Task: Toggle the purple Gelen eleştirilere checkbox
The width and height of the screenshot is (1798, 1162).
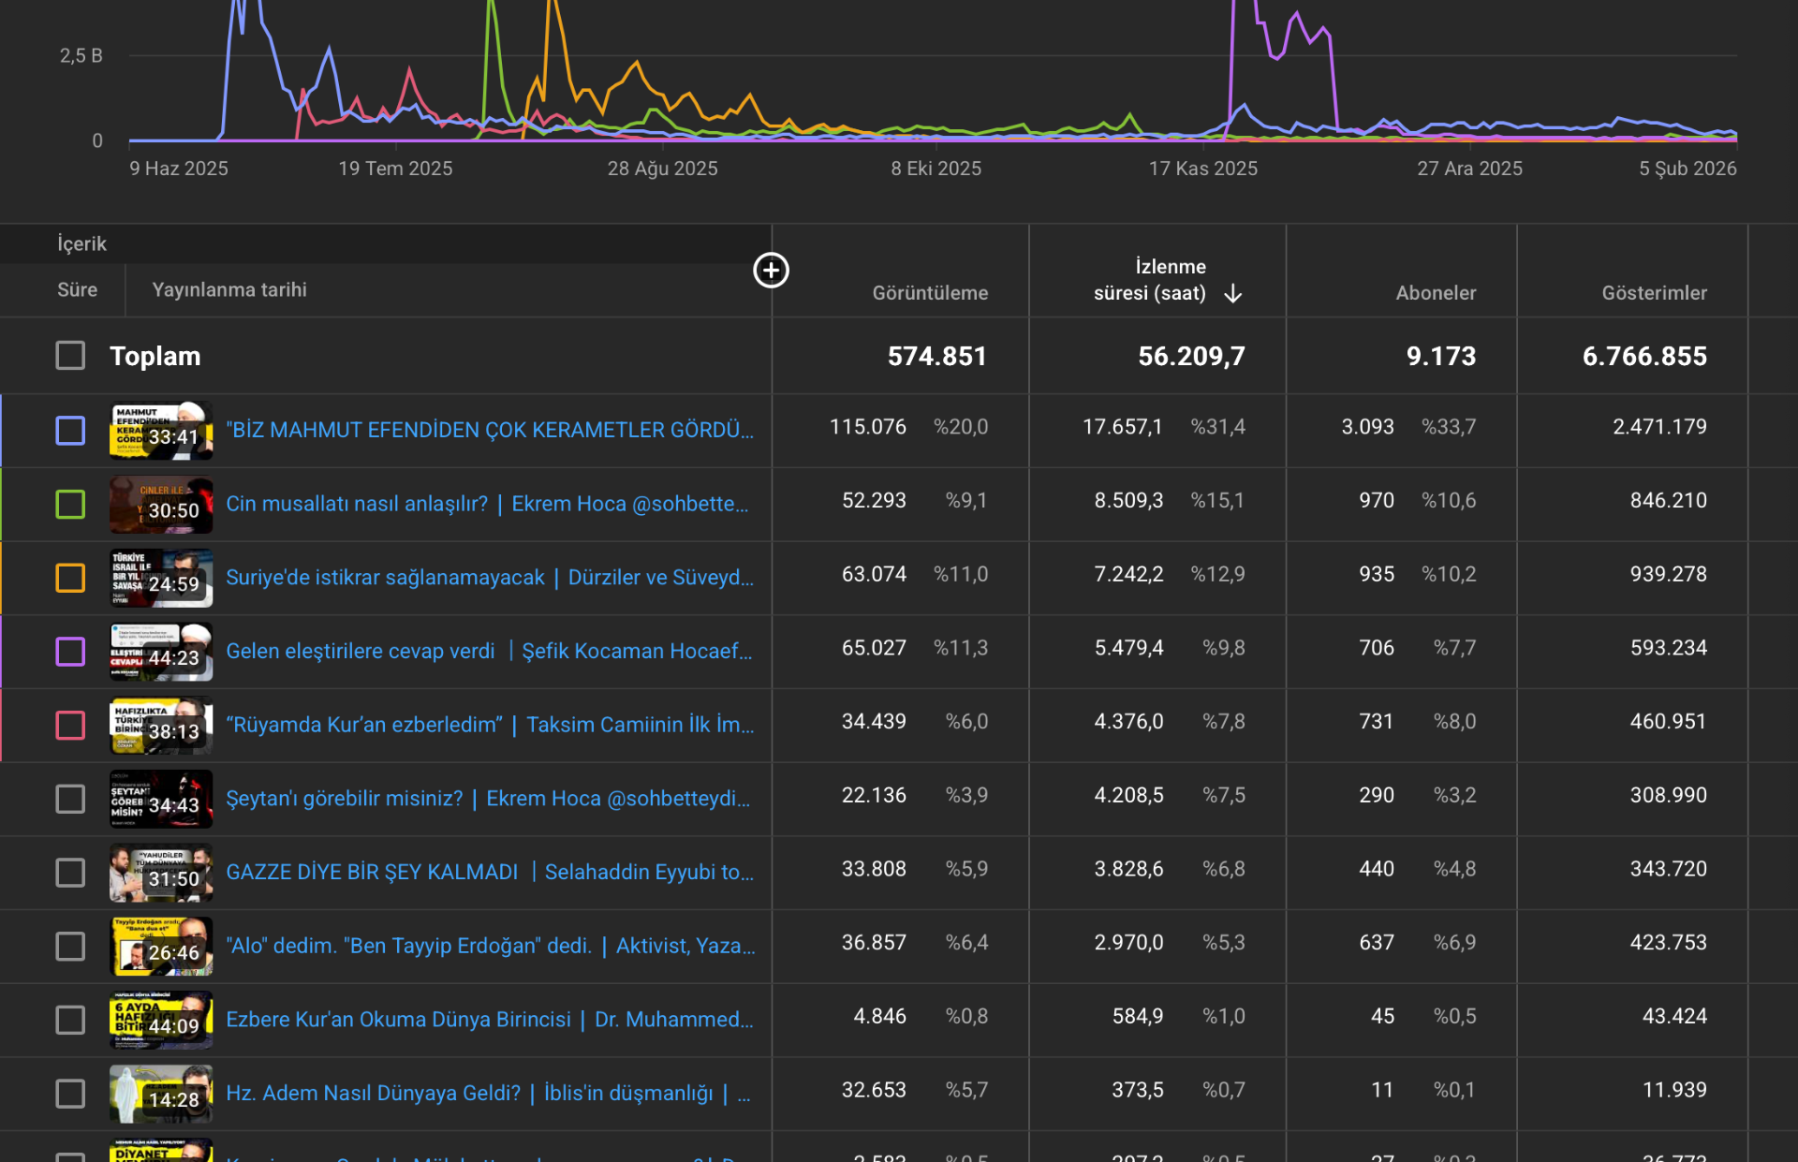Action: [70, 651]
